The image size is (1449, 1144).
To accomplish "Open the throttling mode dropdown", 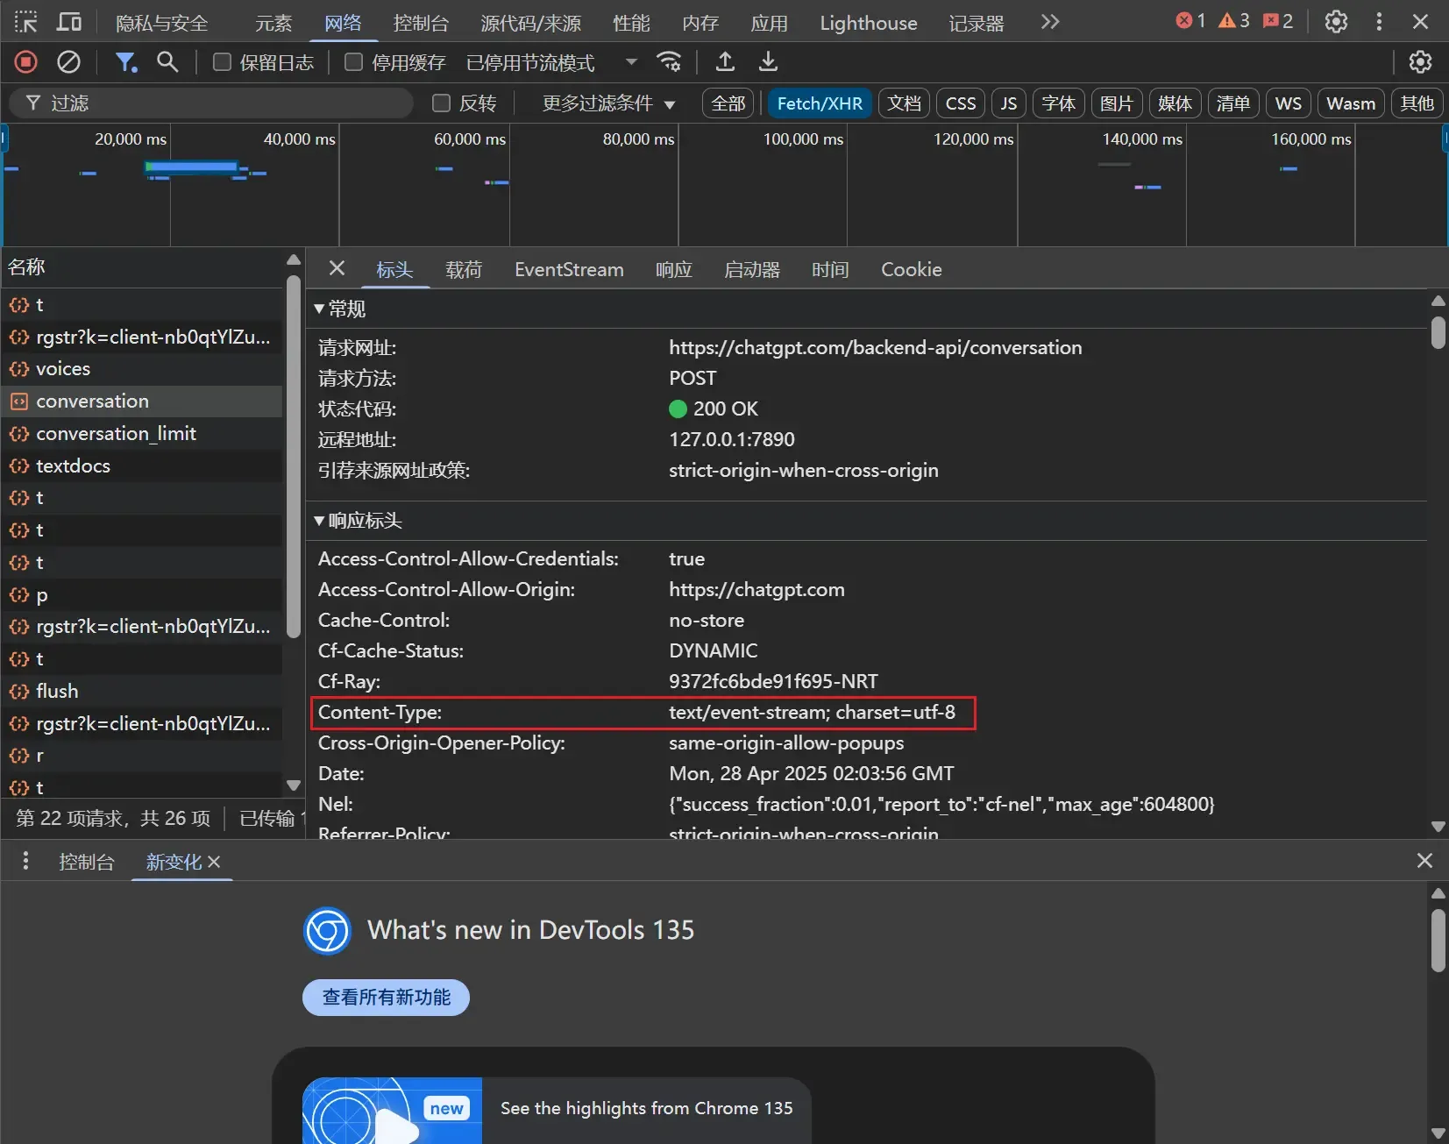I will [x=551, y=62].
